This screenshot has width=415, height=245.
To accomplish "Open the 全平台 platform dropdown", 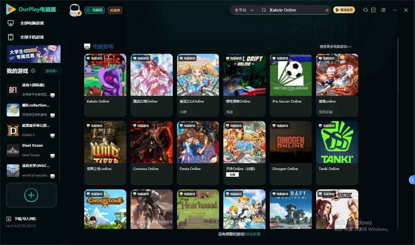I will point(244,10).
